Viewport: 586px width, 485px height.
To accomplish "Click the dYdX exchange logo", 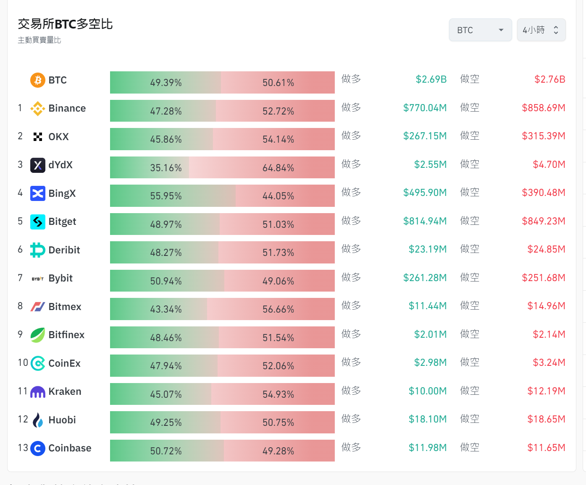I will pyautogui.click(x=38, y=165).
